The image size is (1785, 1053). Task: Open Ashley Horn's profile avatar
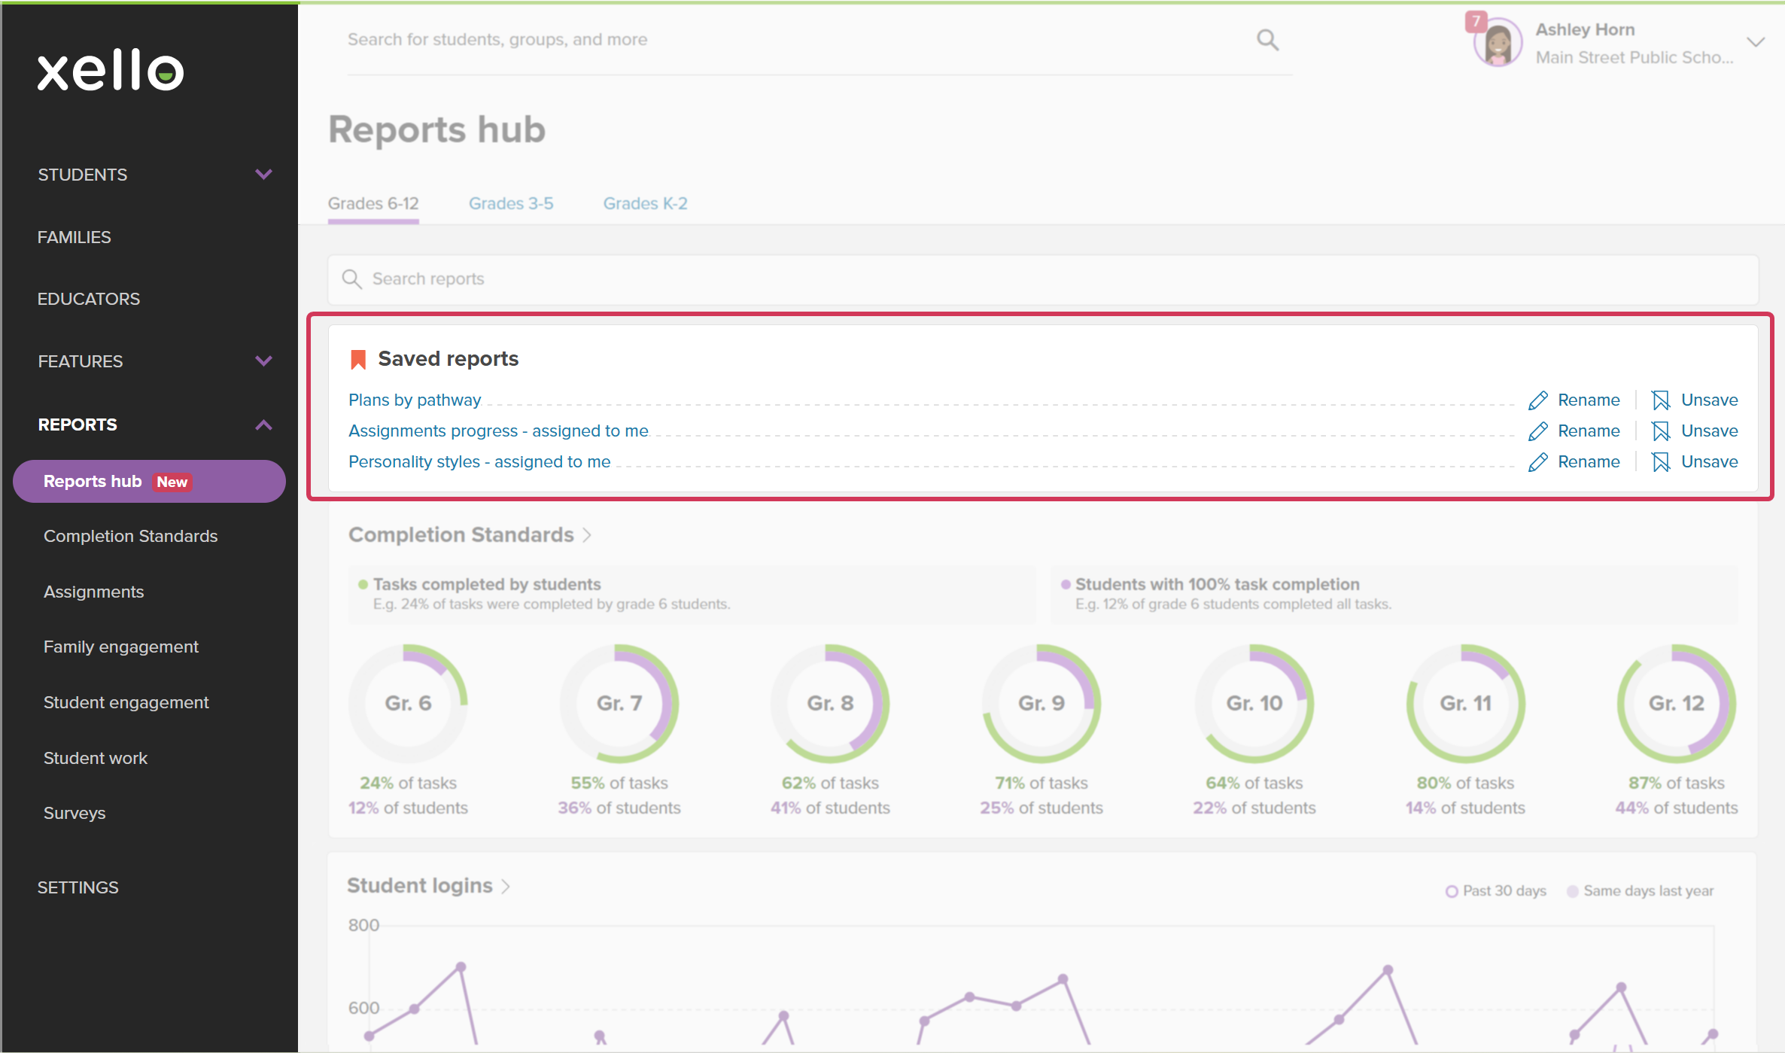[1498, 44]
